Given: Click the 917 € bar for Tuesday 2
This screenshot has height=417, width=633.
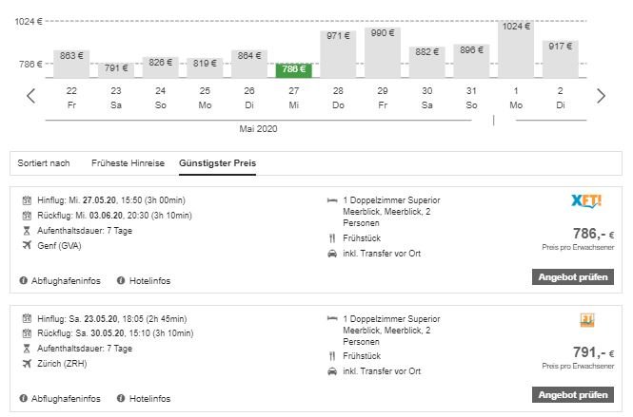Looking at the screenshot, I should pyautogui.click(x=561, y=59).
